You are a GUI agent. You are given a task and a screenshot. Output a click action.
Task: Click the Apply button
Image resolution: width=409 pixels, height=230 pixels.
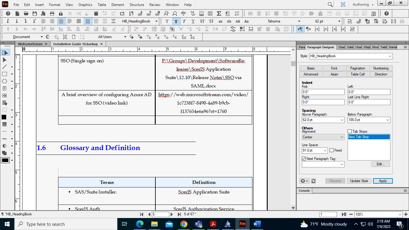click(383, 181)
